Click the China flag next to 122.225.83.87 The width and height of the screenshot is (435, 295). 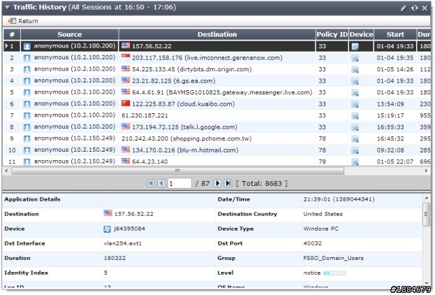126,103
